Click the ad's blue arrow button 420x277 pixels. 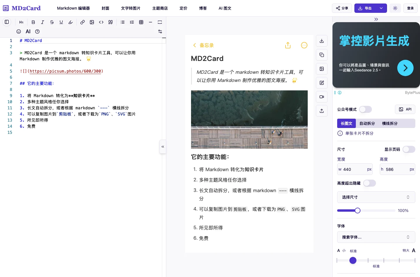pos(405,68)
